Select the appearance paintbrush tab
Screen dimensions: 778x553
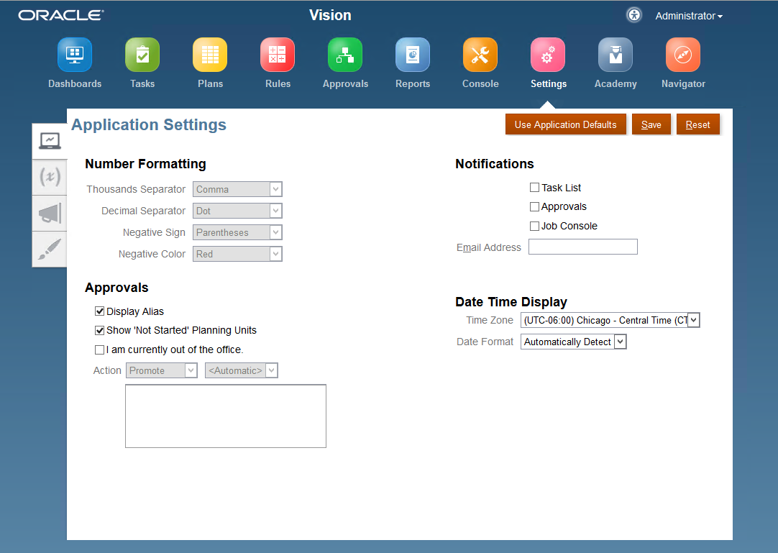(x=50, y=250)
